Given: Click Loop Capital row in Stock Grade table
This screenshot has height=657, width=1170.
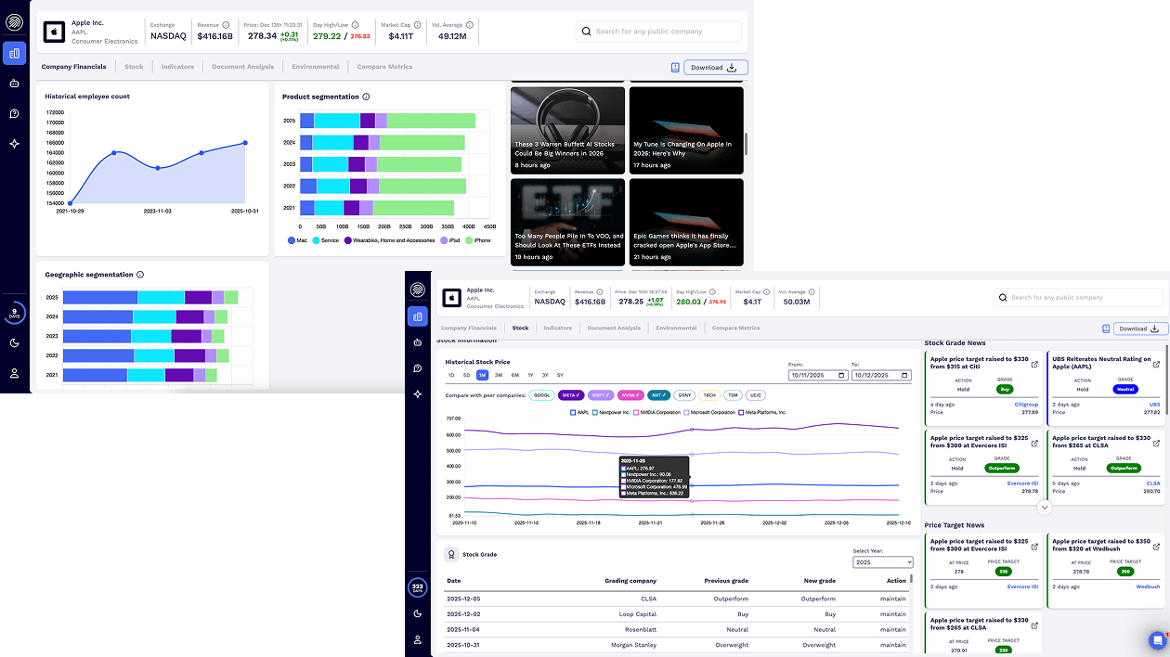Looking at the screenshot, I should [676, 614].
